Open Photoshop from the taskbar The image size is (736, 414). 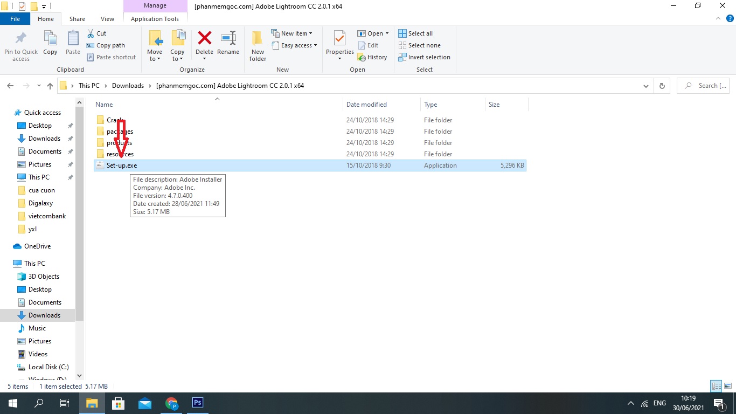pos(198,403)
